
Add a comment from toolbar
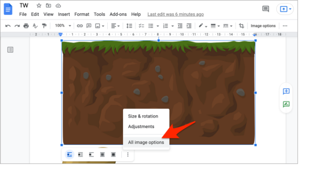coord(88,26)
